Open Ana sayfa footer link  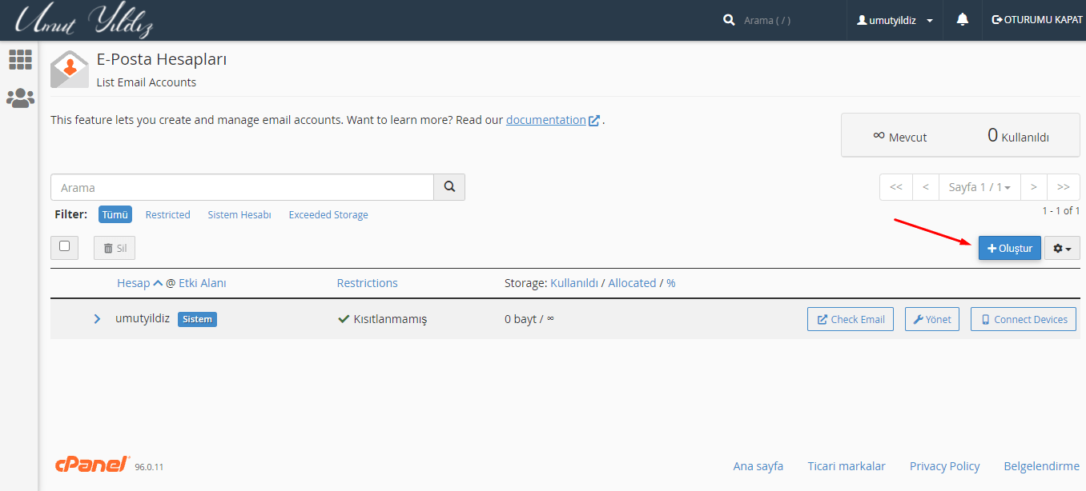point(758,466)
